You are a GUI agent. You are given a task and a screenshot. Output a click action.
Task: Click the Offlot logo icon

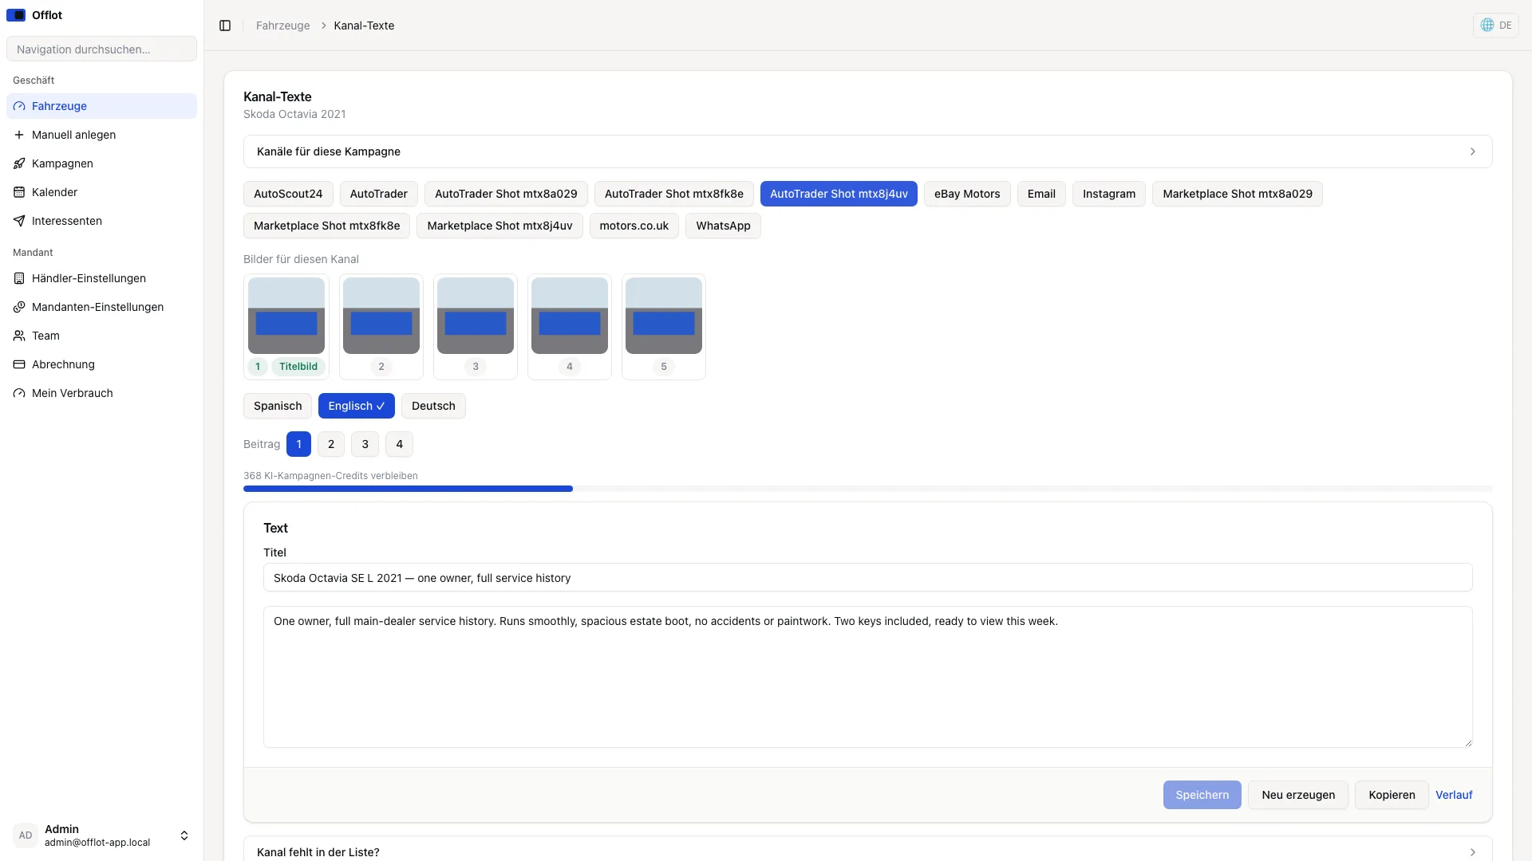point(16,15)
